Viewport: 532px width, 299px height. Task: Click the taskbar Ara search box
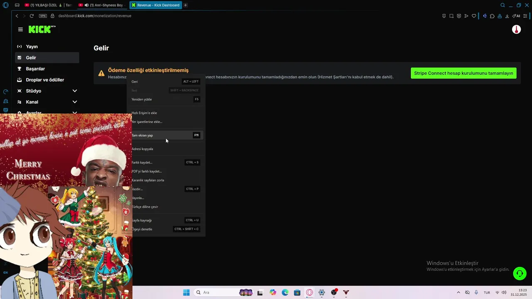click(x=224, y=292)
